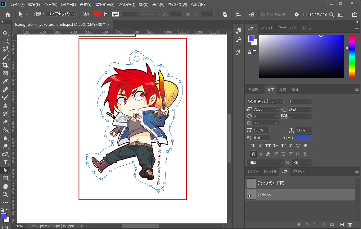The width and height of the screenshot is (361, 229).
Task: Open path operations in options bar
Action: 225,15
